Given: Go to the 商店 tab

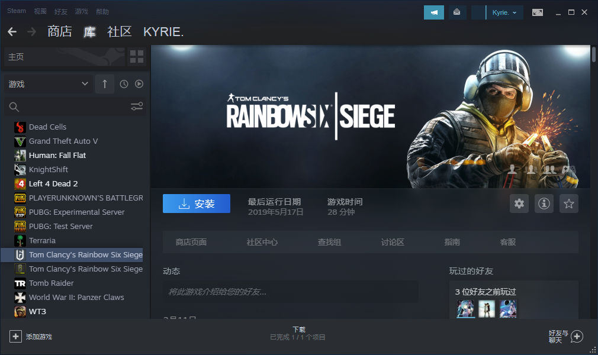Looking at the screenshot, I should click(x=59, y=31).
